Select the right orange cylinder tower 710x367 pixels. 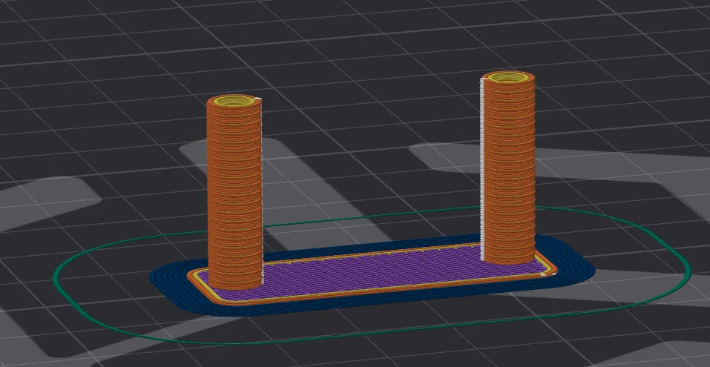508,168
